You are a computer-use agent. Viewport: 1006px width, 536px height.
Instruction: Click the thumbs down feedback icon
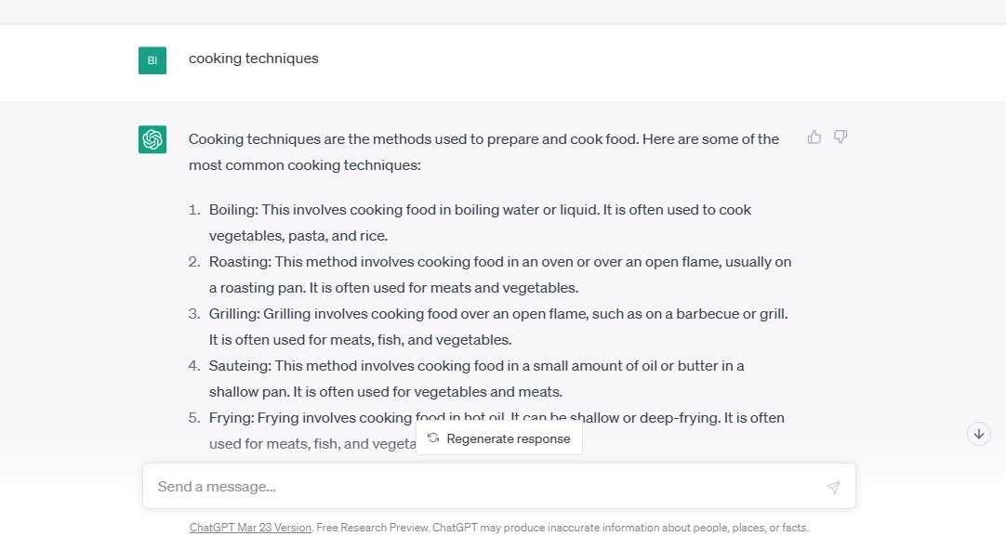point(841,137)
